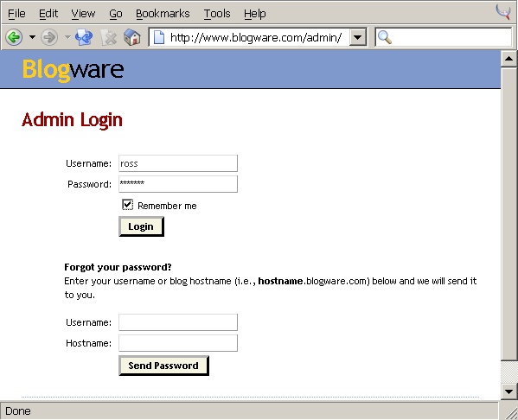Viewport: 518px width, 420px height.
Task: Click the Admin Login heading
Action: tap(72, 120)
